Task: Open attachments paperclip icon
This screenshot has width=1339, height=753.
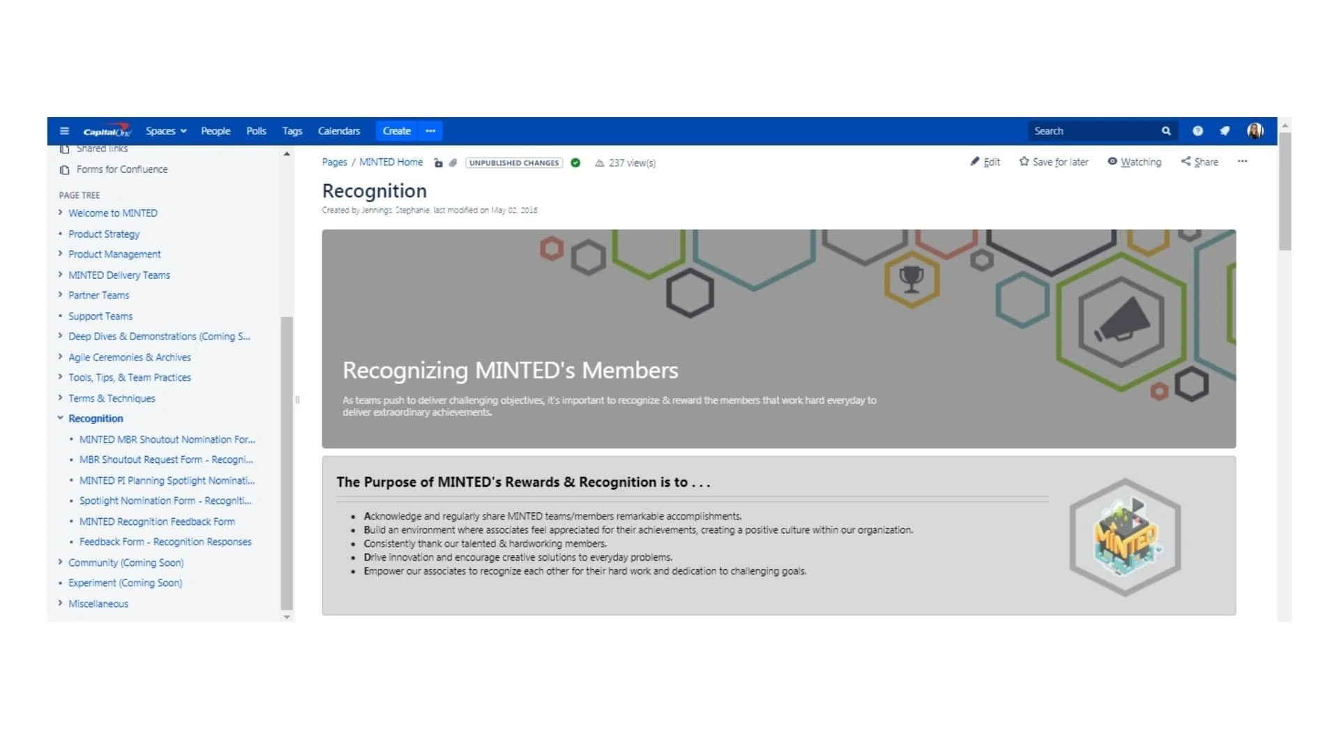Action: pyautogui.click(x=453, y=163)
